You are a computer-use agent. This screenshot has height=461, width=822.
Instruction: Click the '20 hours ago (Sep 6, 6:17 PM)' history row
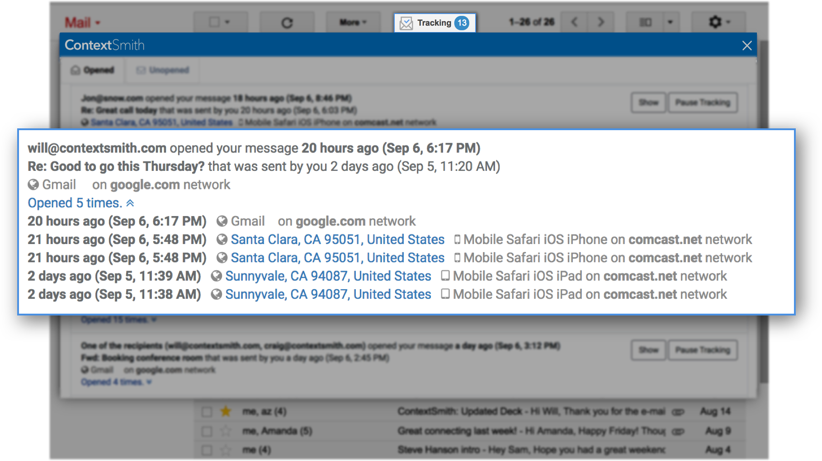[x=222, y=221]
